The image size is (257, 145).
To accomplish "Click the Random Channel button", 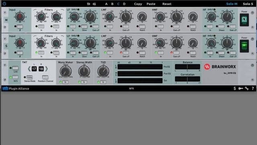I will pos(45,77).
